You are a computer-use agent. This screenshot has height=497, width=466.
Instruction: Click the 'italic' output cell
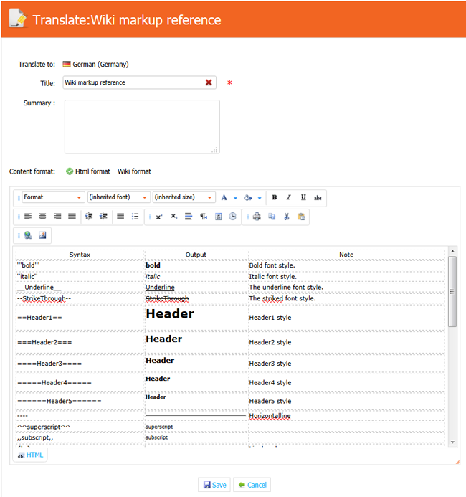[196, 276]
